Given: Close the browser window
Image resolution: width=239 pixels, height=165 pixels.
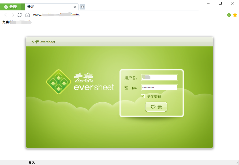Looking at the screenshot, I should tap(233, 3).
